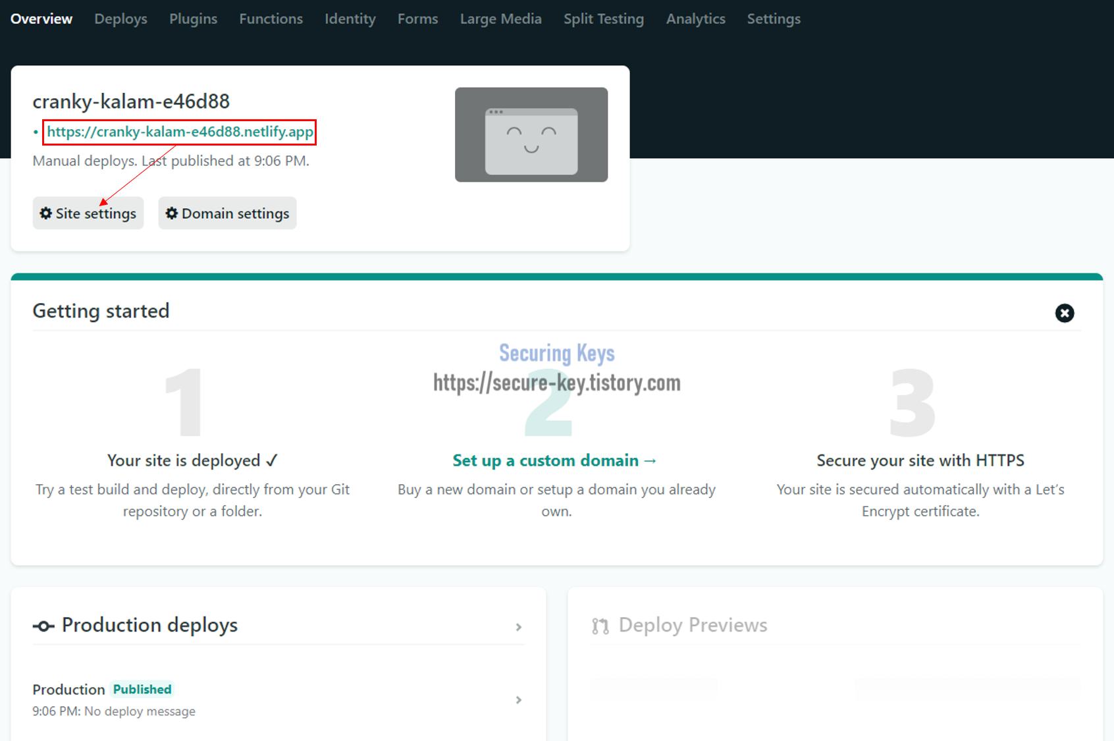Screen dimensions: 1114x741
Task: Select the site name cranky-kalam-e46d88
Action: tap(131, 101)
